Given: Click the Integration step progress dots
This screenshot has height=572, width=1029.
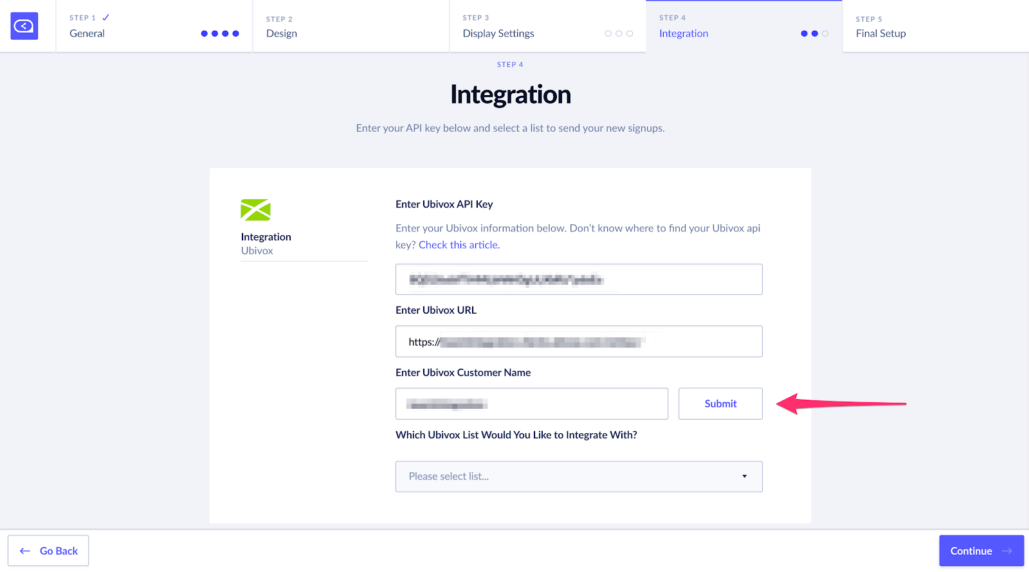Looking at the screenshot, I should (x=815, y=33).
